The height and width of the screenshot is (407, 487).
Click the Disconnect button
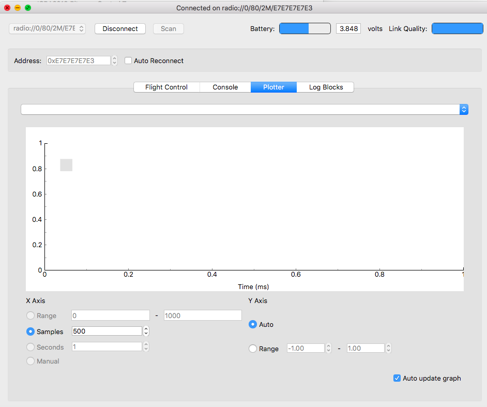click(x=120, y=29)
